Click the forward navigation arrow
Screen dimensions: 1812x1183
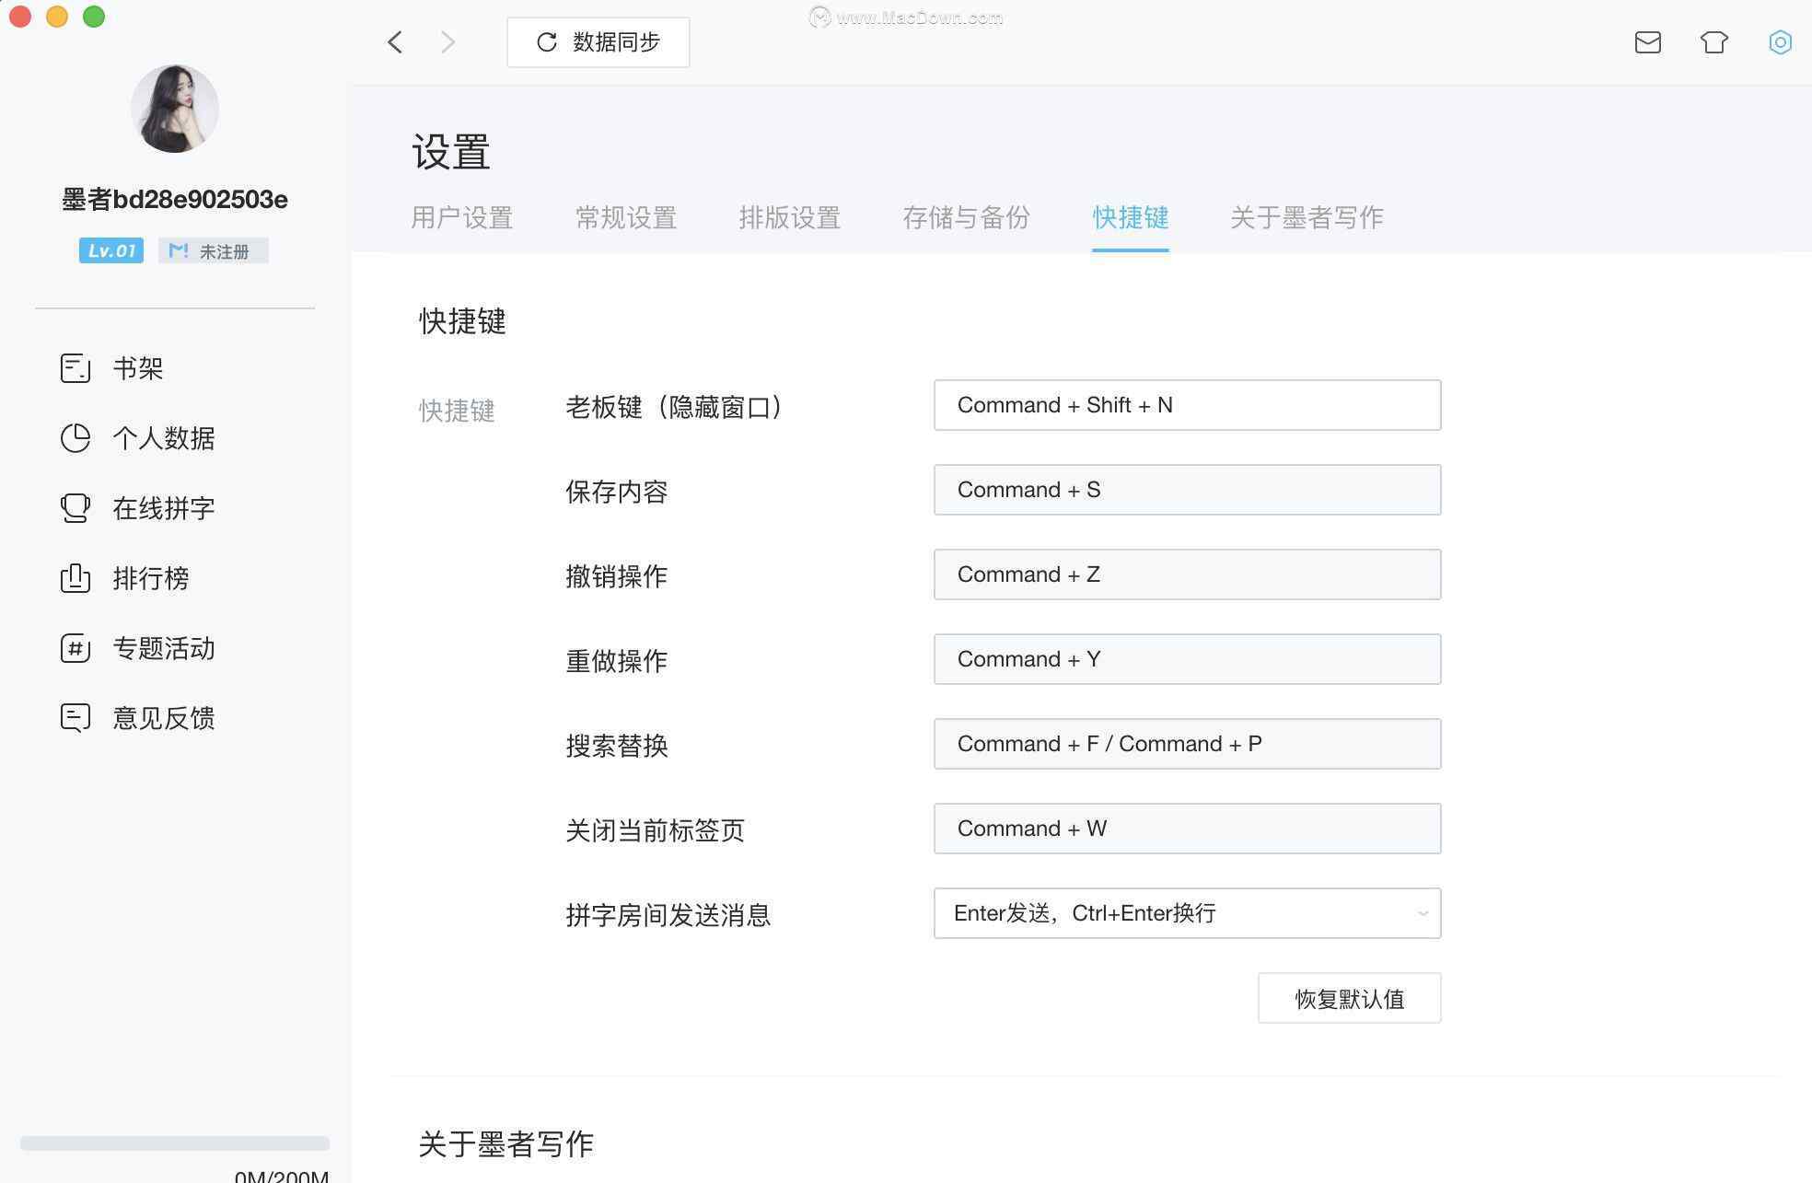(x=448, y=42)
